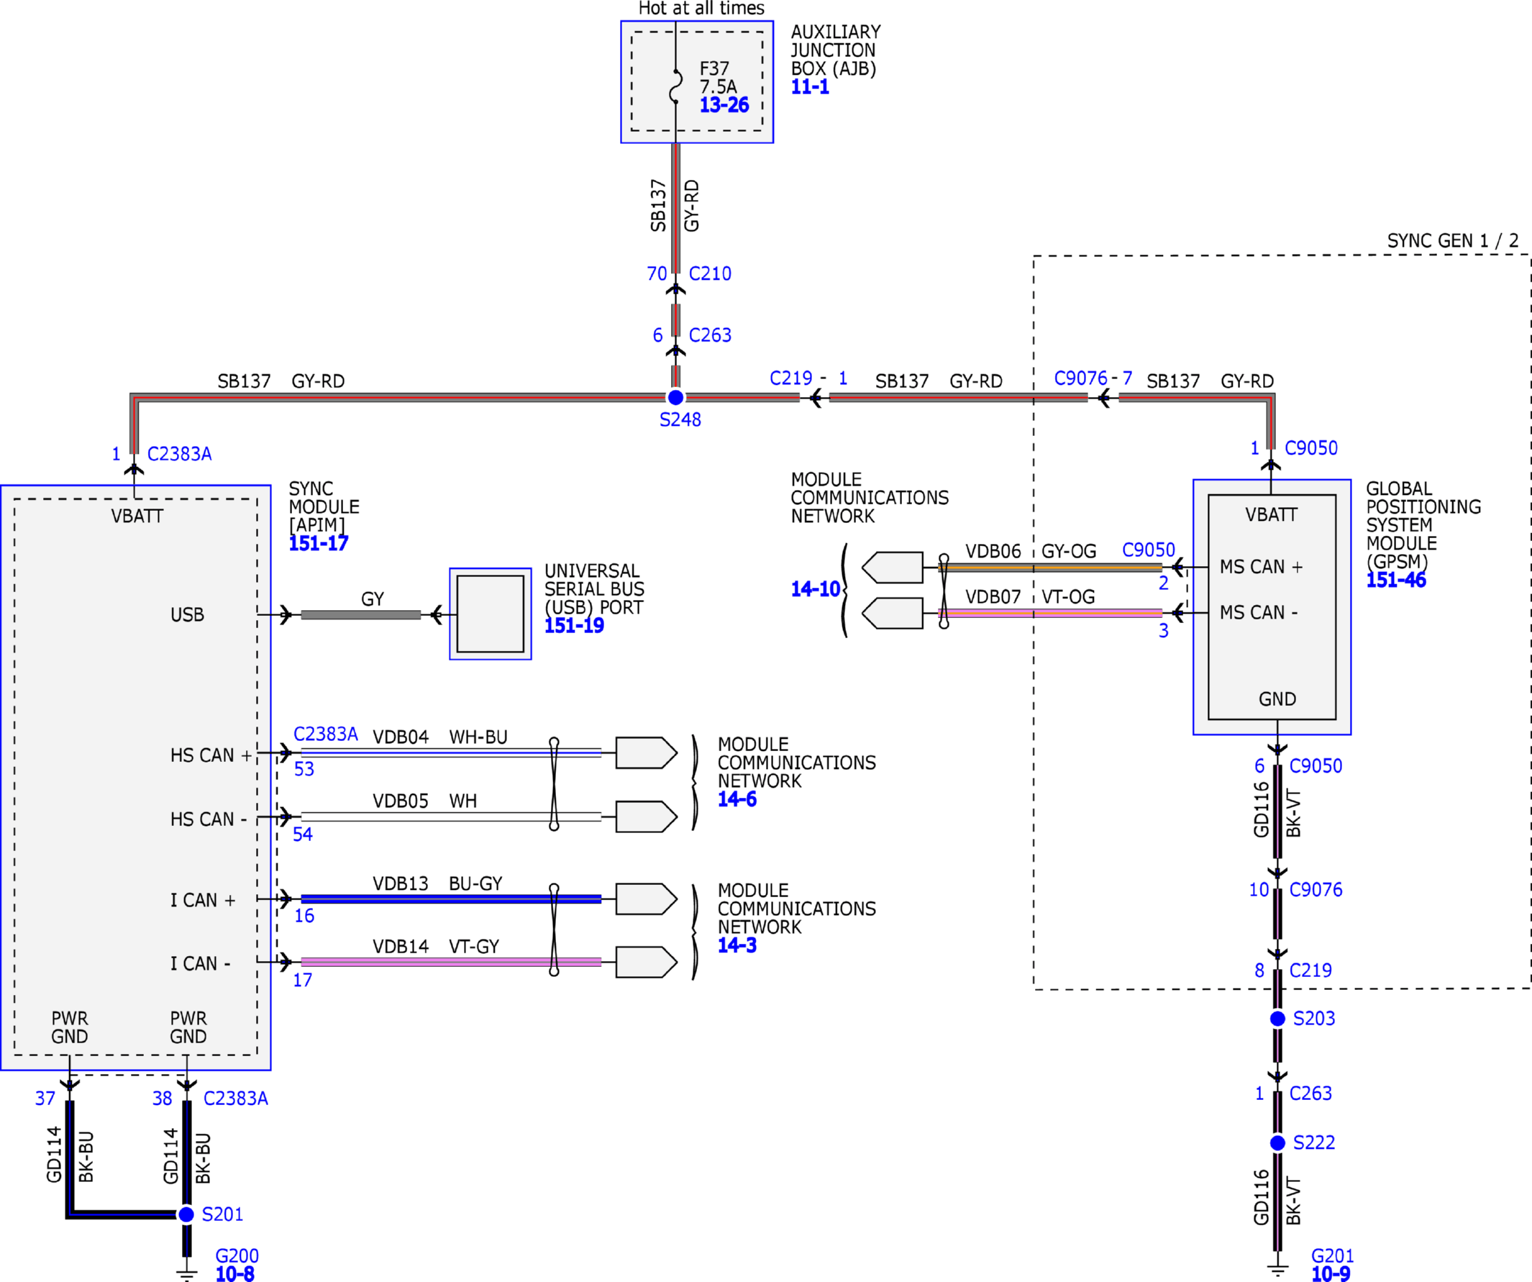
Task: Click the VDB13 BU-GY blue wire
Action: (451, 899)
